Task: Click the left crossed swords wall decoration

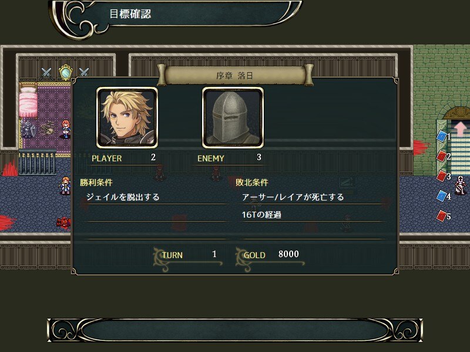Action: (x=46, y=72)
